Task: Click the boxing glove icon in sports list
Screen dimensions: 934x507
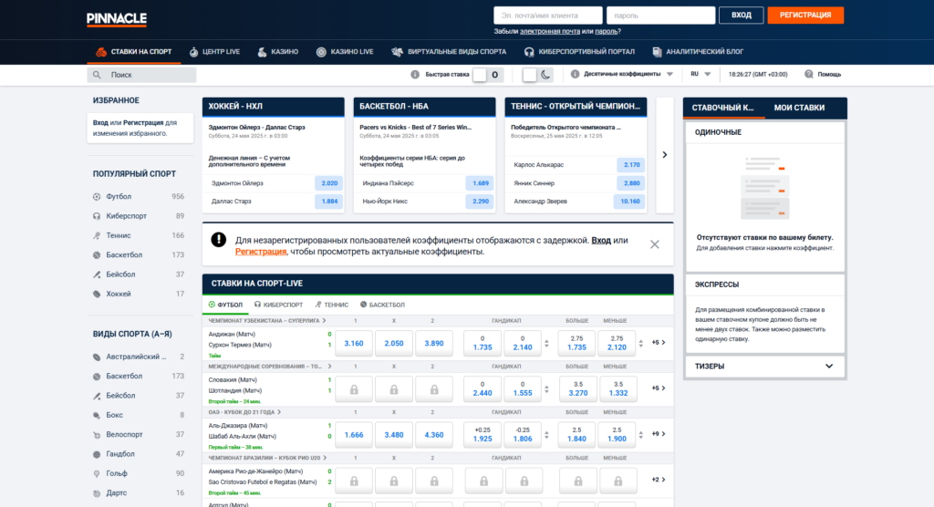Action: 97,415
